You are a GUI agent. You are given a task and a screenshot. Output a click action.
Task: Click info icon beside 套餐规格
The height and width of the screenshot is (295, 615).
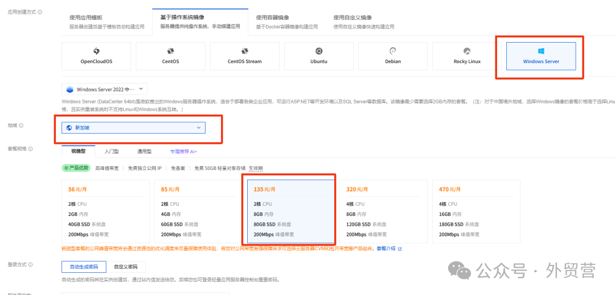[31, 149]
